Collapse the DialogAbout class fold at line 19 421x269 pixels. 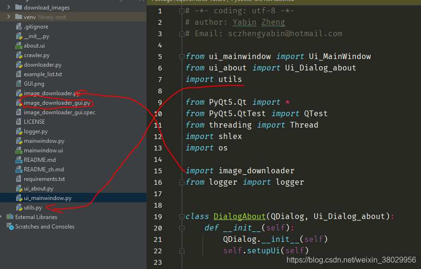tap(182, 217)
